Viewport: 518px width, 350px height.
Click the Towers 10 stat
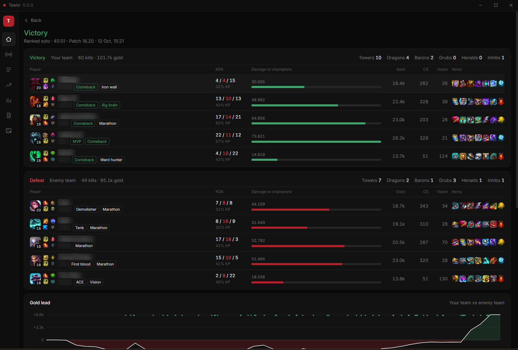coord(370,58)
